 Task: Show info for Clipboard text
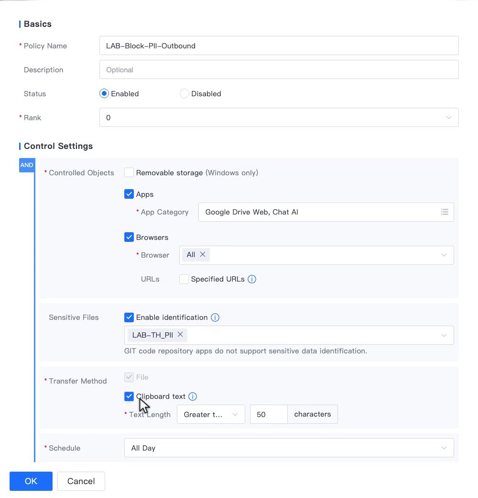pyautogui.click(x=193, y=396)
